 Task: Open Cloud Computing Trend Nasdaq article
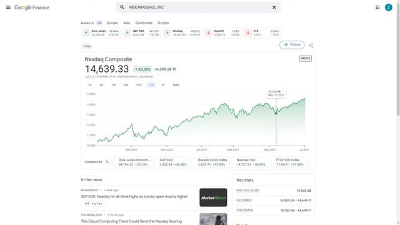(x=131, y=221)
